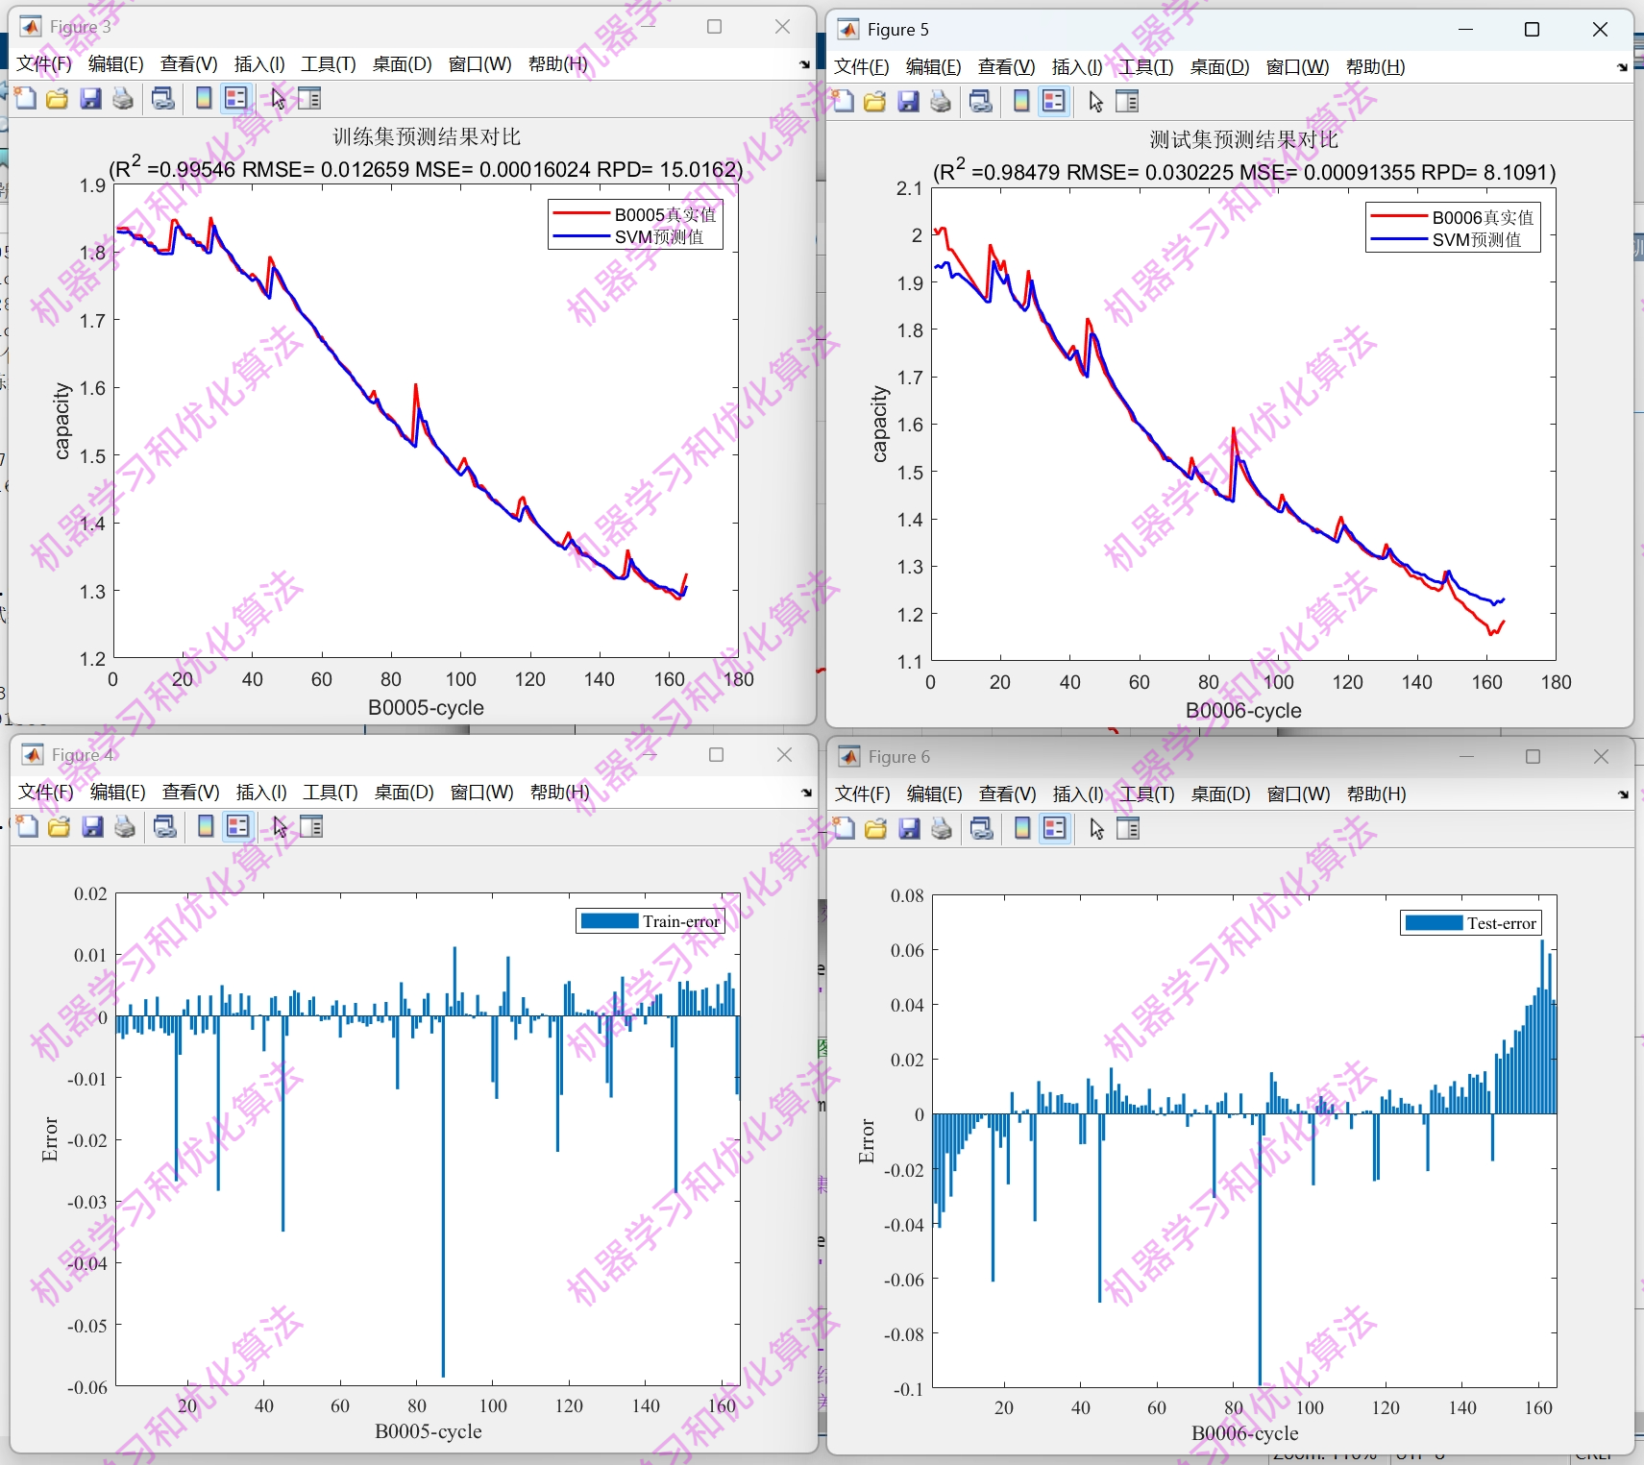Click B0006-cycle axis label in Figure 5
The width and height of the screenshot is (1644, 1465).
[x=1243, y=710]
